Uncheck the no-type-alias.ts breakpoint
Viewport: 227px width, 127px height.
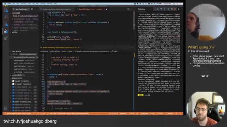pos(13,87)
